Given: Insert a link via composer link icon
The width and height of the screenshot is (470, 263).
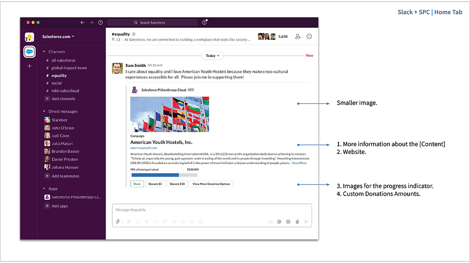Looking at the screenshot, I should pyautogui.click(x=164, y=221).
